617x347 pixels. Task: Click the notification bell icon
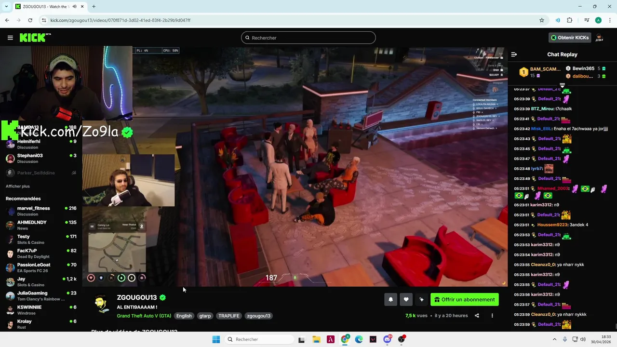(390, 300)
